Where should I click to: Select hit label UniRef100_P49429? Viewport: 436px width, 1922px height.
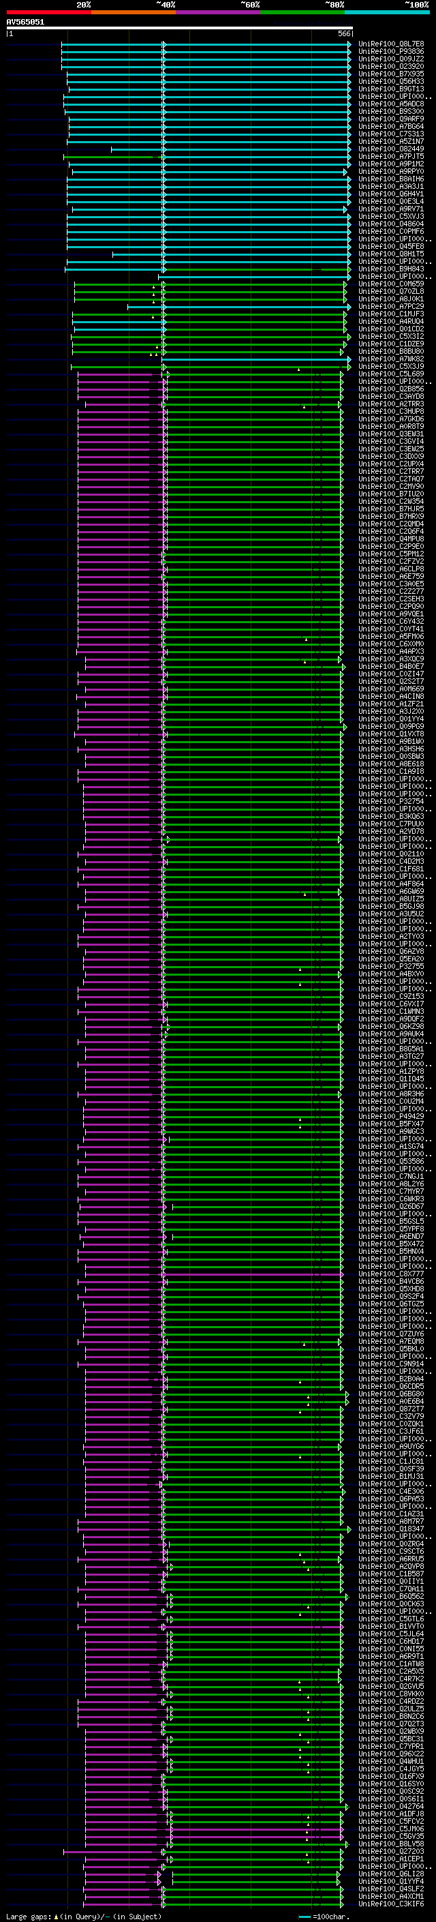tap(390, 1116)
